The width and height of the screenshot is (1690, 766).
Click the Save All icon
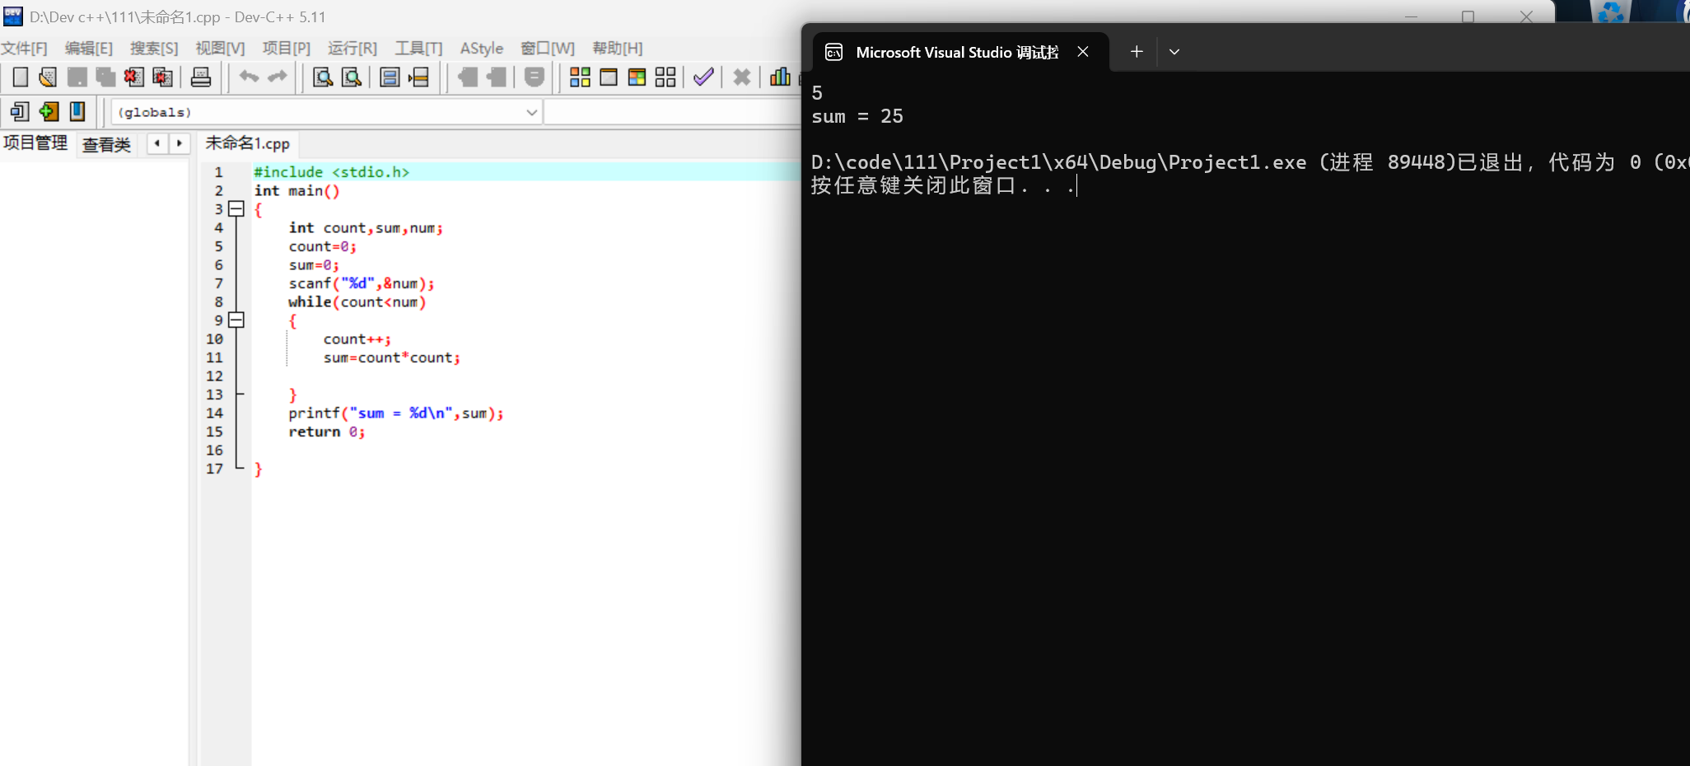click(x=105, y=77)
